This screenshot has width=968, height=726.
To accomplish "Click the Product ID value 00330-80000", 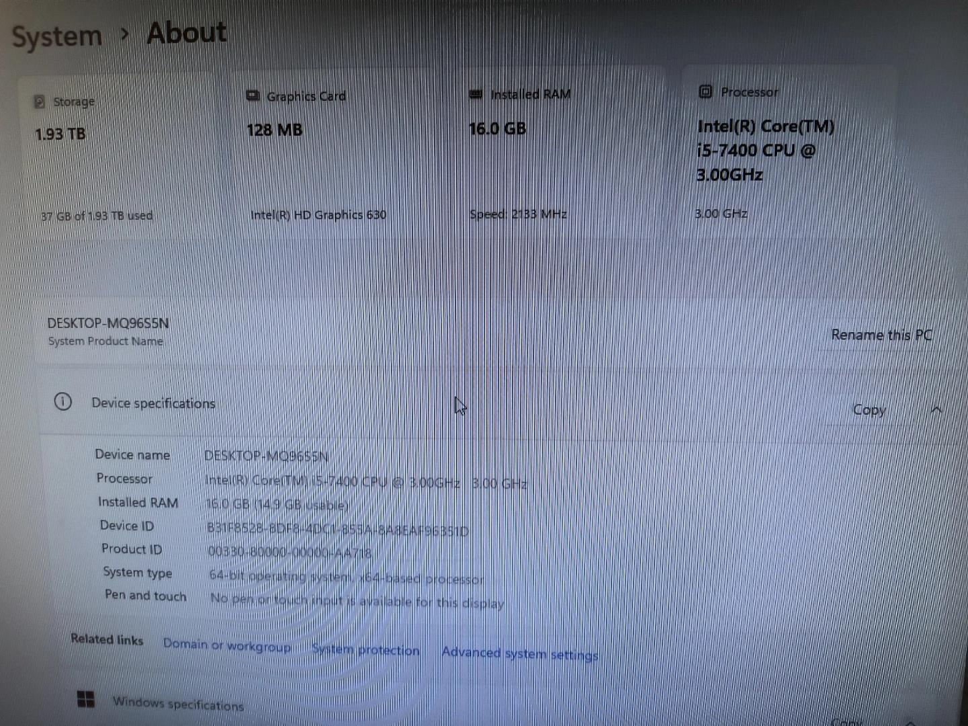I will pyautogui.click(x=289, y=553).
